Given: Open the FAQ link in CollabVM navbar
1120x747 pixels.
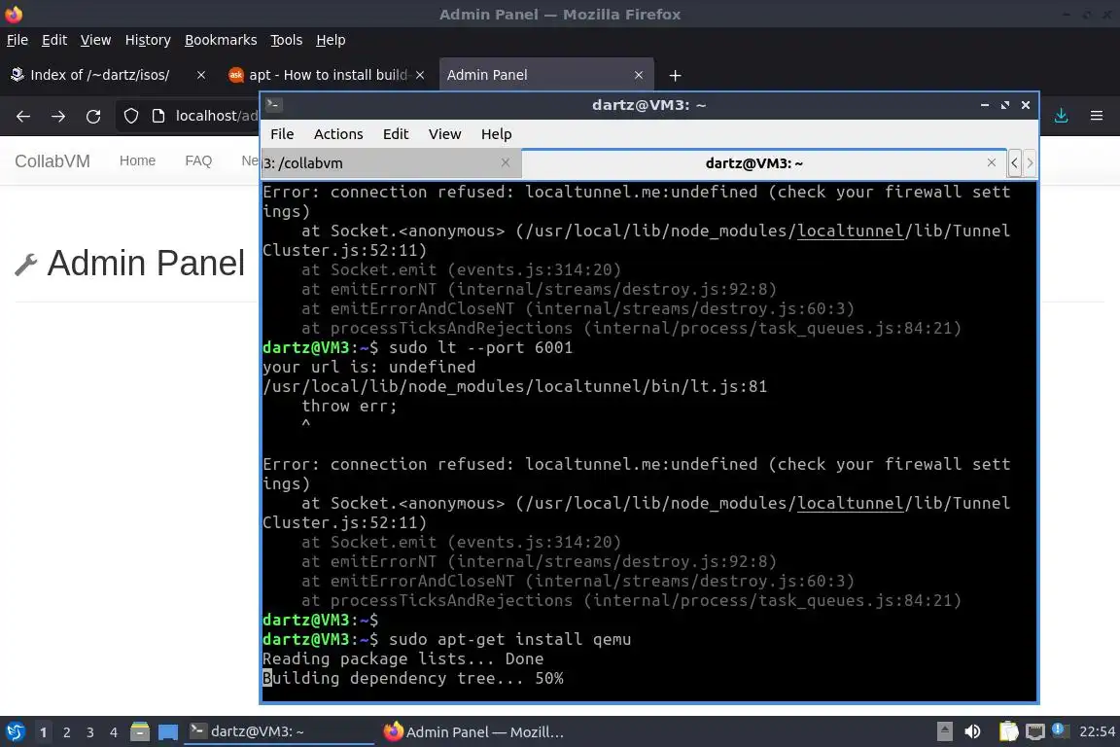Looking at the screenshot, I should pyautogui.click(x=198, y=160).
